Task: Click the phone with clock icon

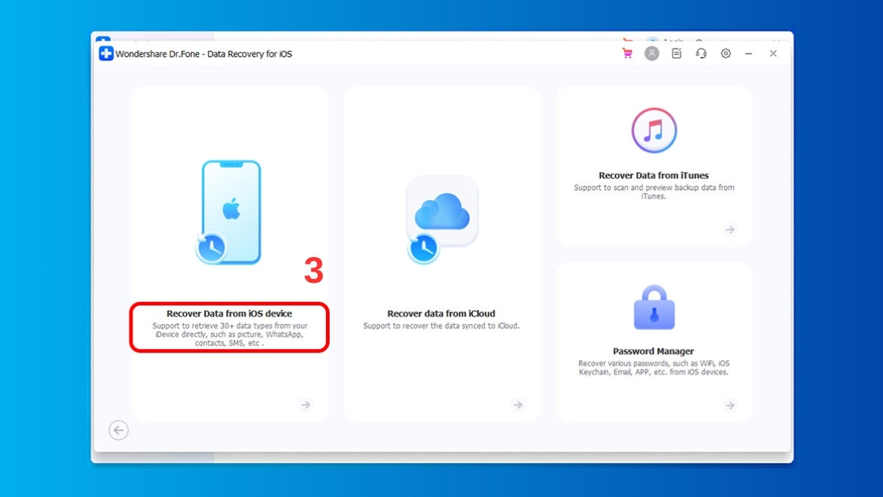Action: pyautogui.click(x=230, y=210)
